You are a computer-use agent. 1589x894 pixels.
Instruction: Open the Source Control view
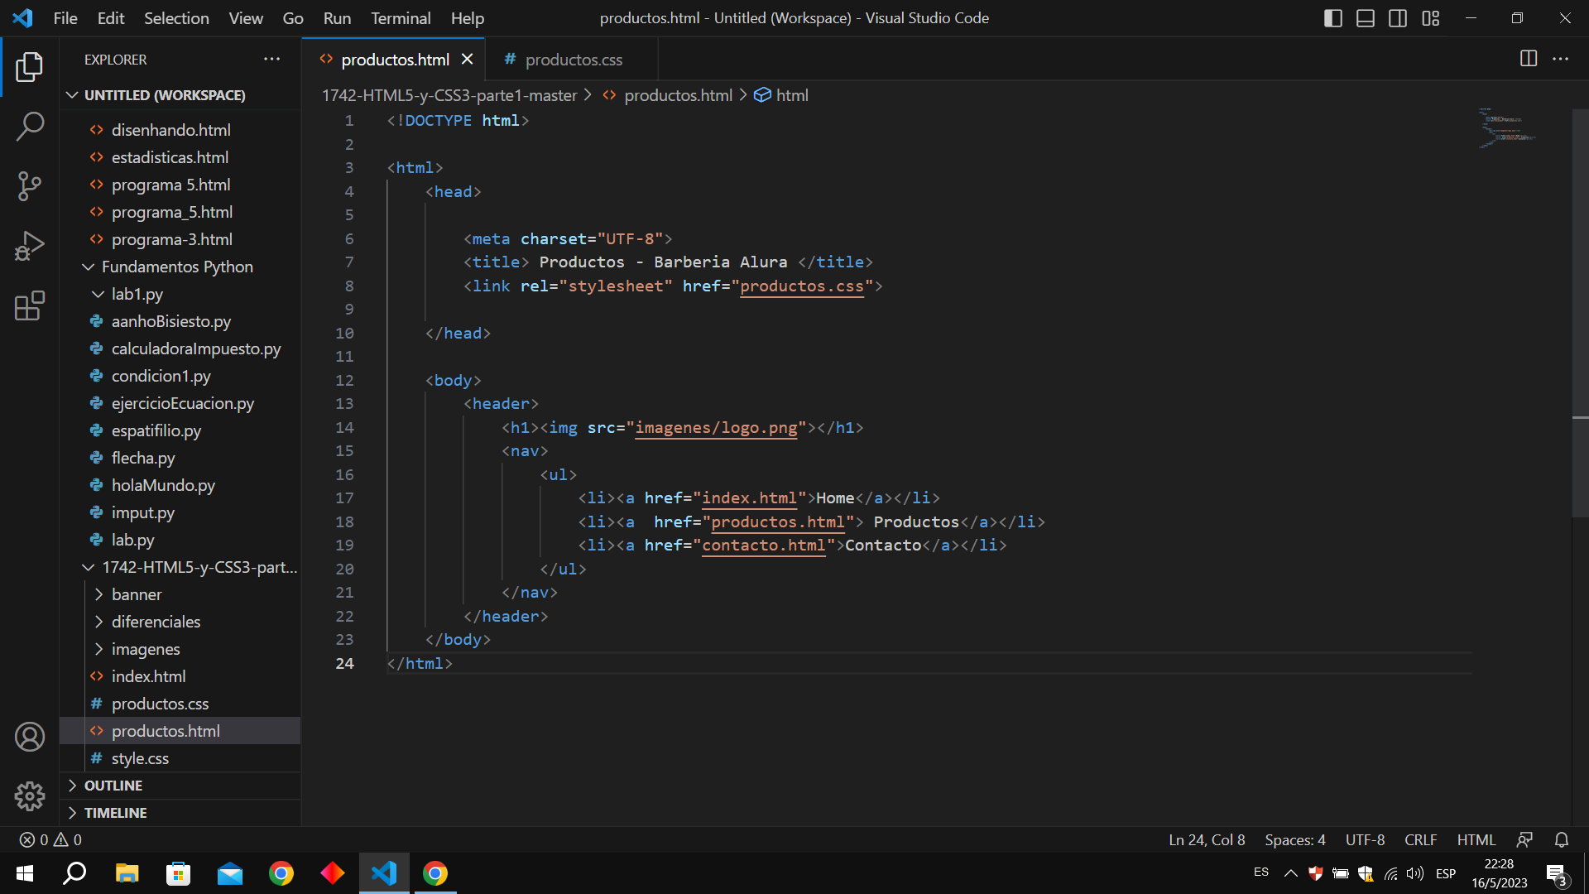coord(30,186)
